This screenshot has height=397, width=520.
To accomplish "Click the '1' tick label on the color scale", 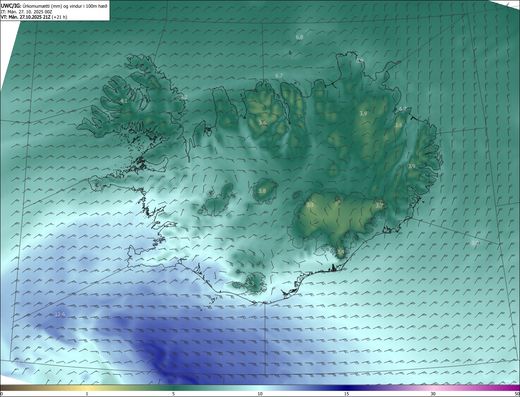I will [87, 394].
